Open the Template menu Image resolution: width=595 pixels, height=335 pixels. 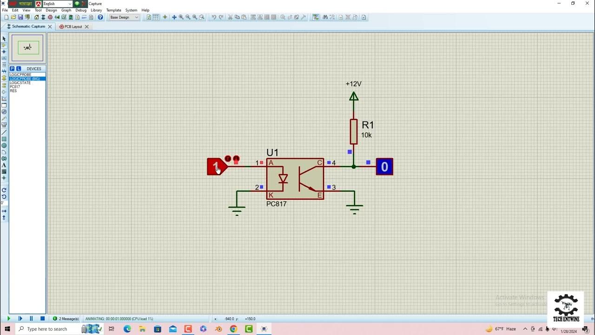tap(113, 10)
